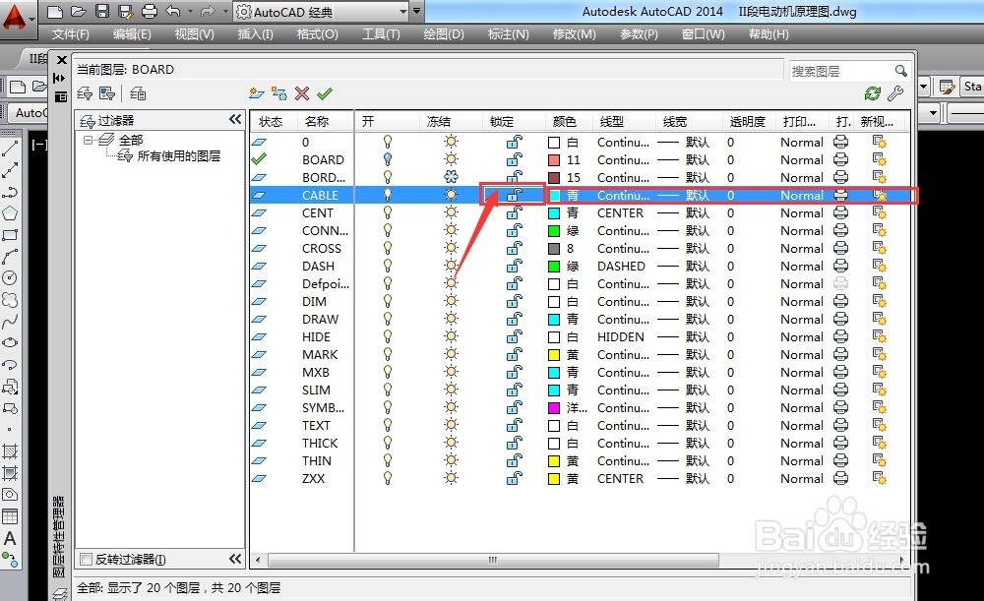This screenshot has height=601, width=984.
Task: Toggle plot icon for Defpoi... layer
Action: [x=841, y=283]
